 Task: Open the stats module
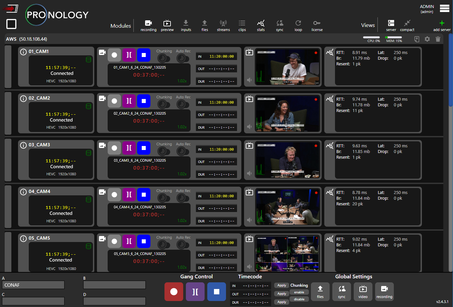pyautogui.click(x=261, y=25)
